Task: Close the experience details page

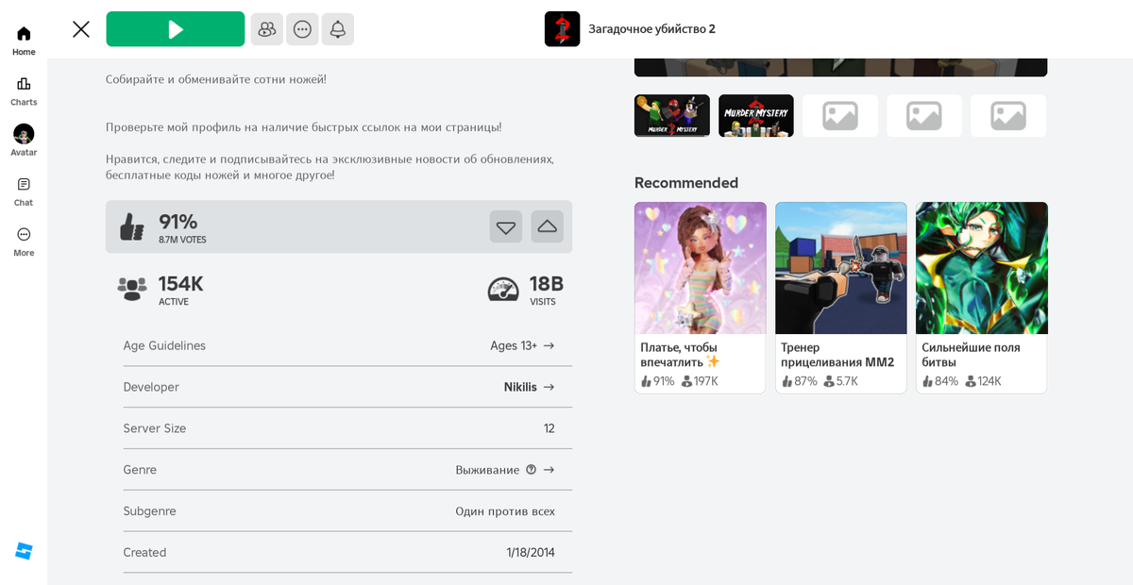Action: (x=81, y=29)
